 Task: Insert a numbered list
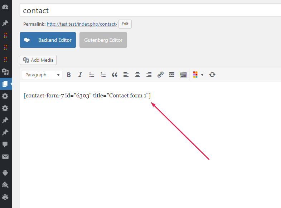103,75
